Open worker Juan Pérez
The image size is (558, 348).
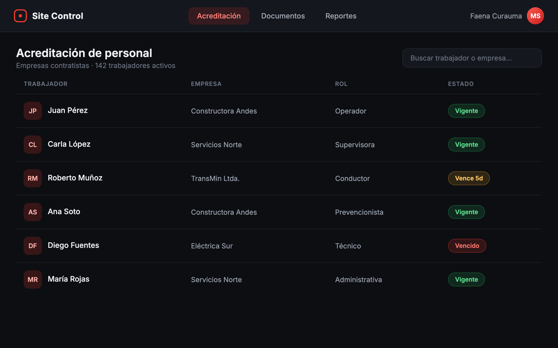point(68,110)
